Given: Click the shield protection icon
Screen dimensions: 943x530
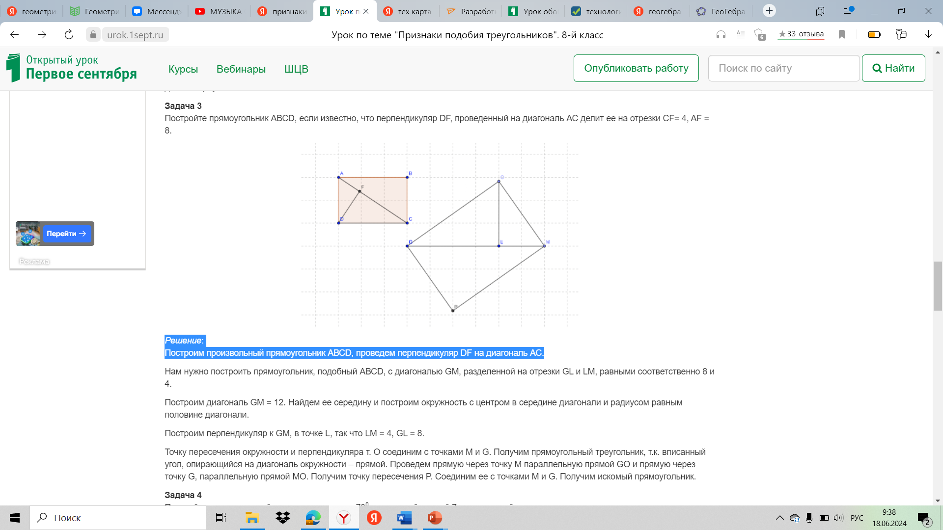Looking at the screenshot, I should (759, 35).
